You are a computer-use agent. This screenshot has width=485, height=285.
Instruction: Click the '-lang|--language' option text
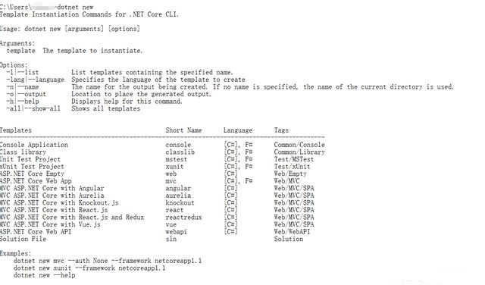pos(36,80)
